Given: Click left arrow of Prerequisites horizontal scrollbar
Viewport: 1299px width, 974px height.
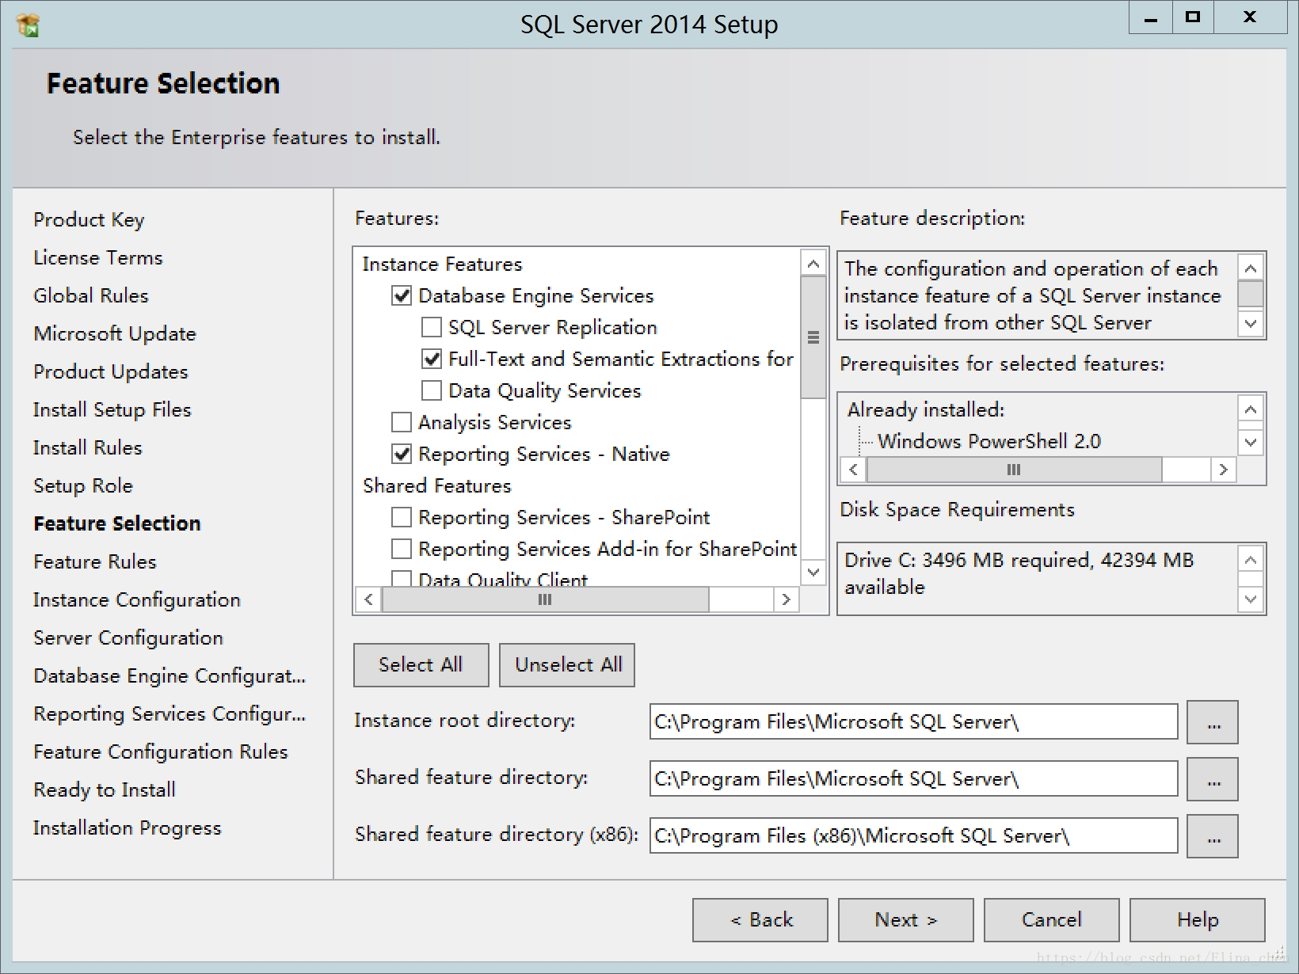Looking at the screenshot, I should pyautogui.click(x=853, y=470).
